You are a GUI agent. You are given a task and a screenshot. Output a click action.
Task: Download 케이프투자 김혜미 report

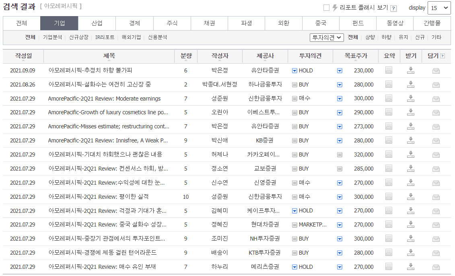pyautogui.click(x=411, y=210)
